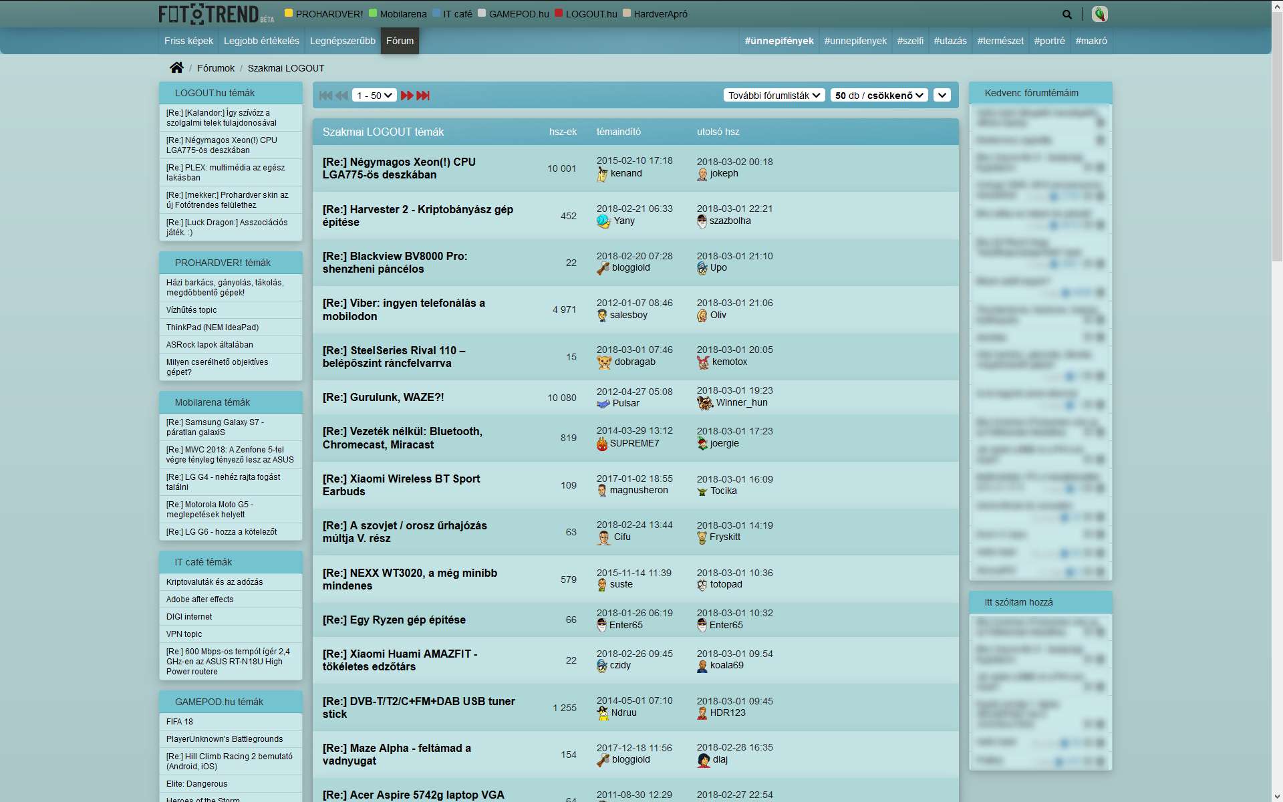
Task: Open search with the magnifier icon
Action: coord(1067,14)
